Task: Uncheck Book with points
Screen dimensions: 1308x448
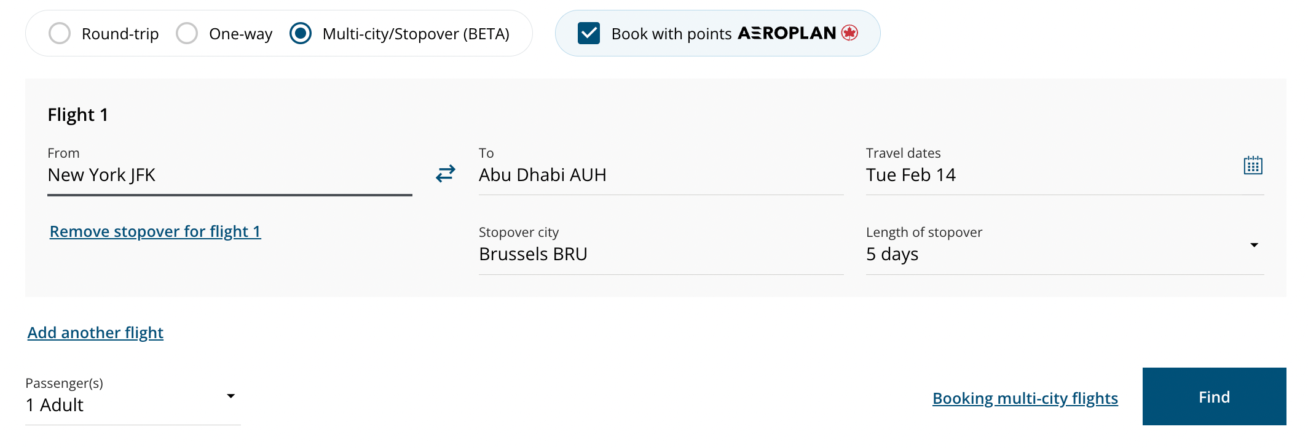Action: coord(588,34)
